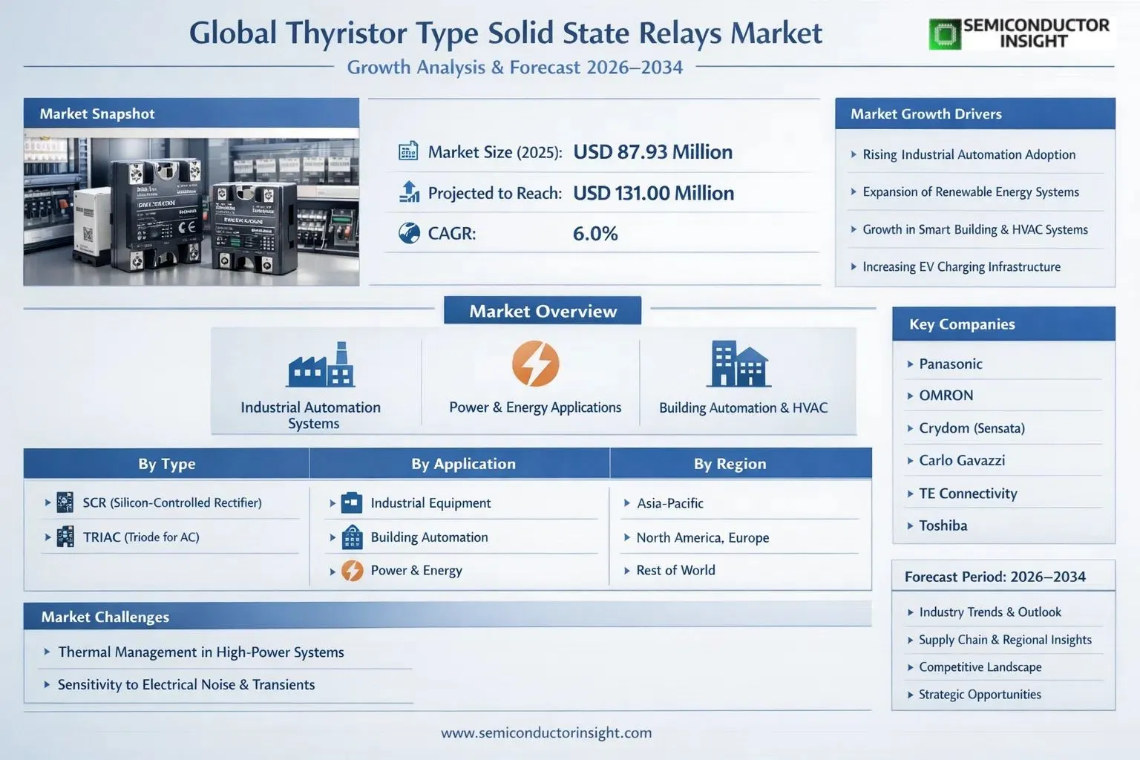Click the solid state relays product photo
Viewport: 1140px width, 760px height.
click(x=191, y=207)
